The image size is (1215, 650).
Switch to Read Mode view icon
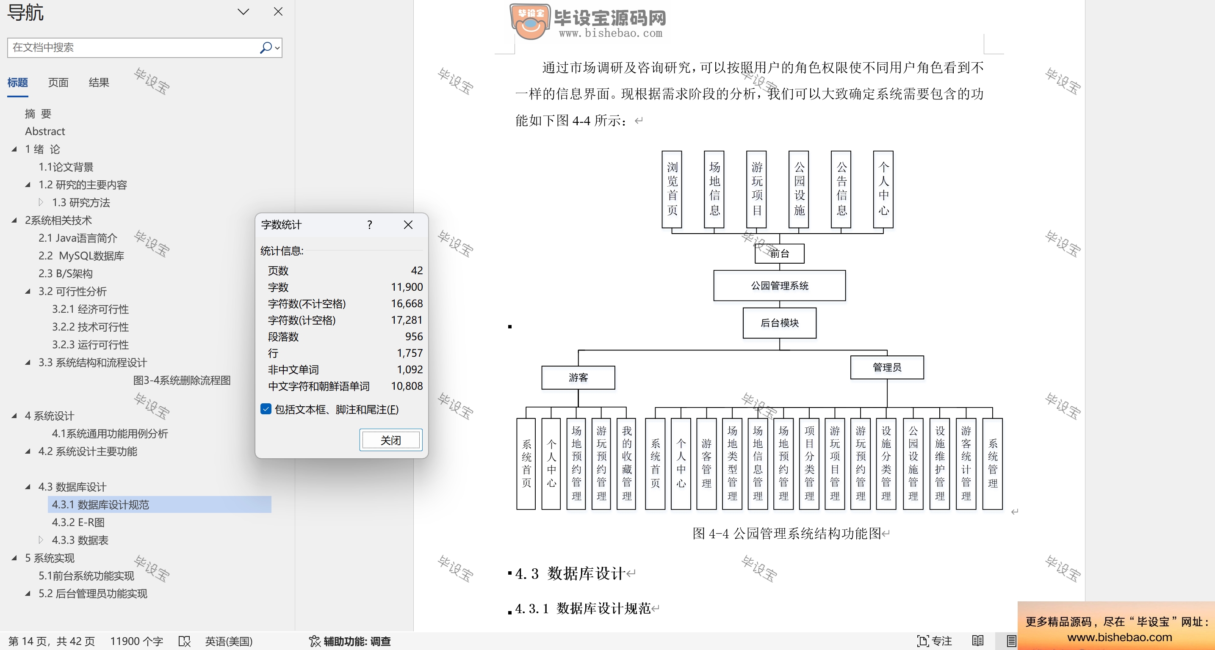coord(978,641)
